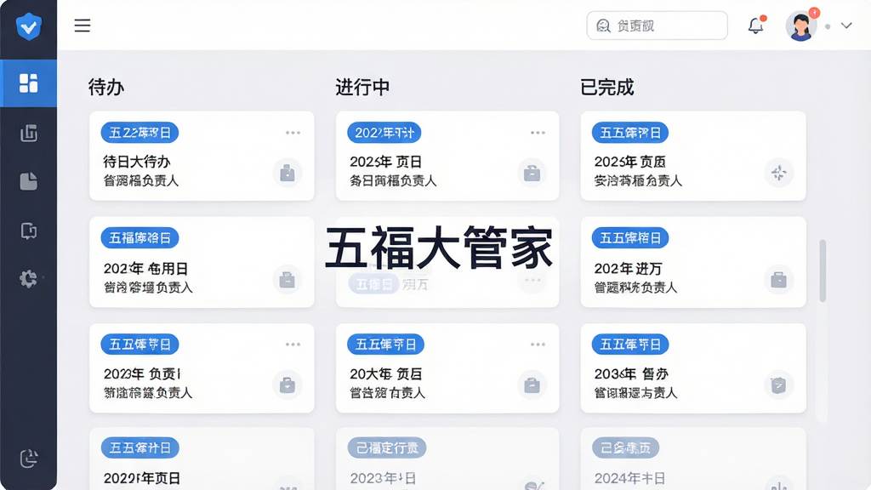Open the file document sidebar icon
The height and width of the screenshot is (490, 871).
click(29, 181)
